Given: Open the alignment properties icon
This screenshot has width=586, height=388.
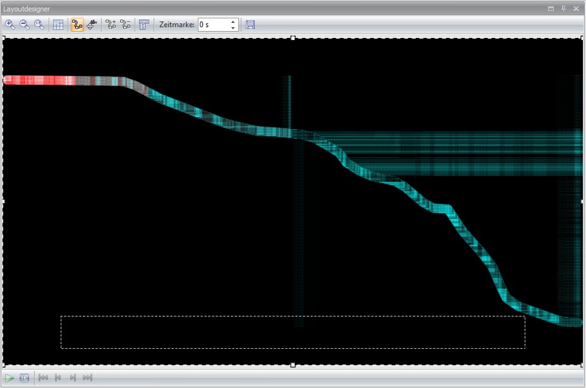Looking at the screenshot, I should 143,25.
